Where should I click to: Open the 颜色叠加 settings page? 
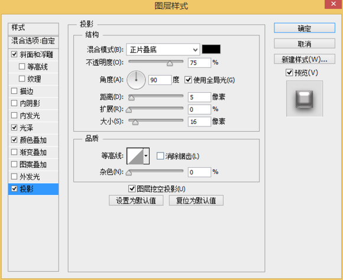click(x=33, y=140)
